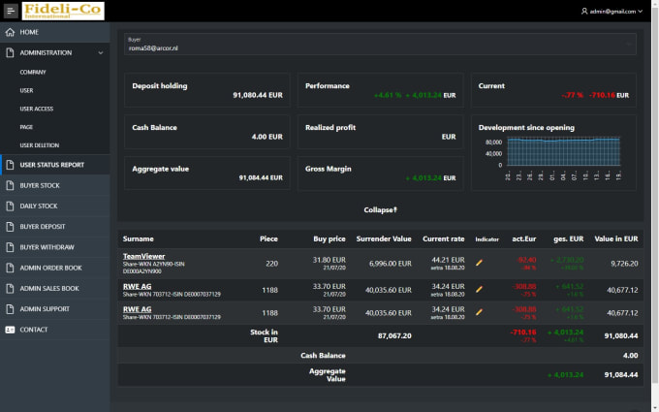Click the Cash Balance card value 4.00 EUR

point(267,137)
